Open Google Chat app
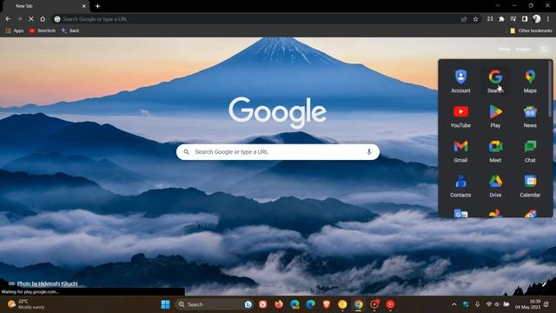 (x=530, y=150)
